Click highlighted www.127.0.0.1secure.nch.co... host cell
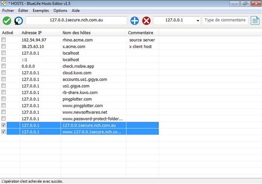This screenshot has width=262, height=184. (93, 132)
